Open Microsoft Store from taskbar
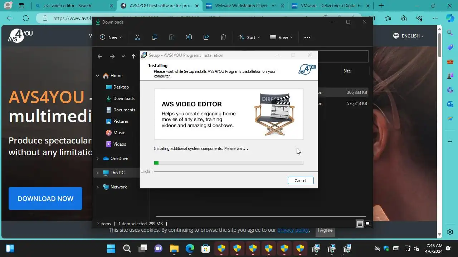Image resolution: width=458 pixels, height=257 pixels. pos(206,248)
